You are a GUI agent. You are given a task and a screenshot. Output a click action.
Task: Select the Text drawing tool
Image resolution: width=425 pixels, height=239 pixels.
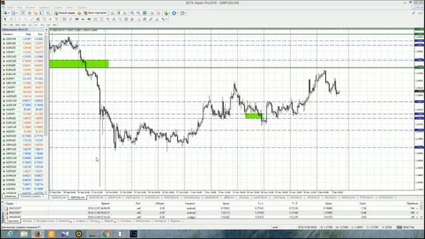[x=50, y=19]
